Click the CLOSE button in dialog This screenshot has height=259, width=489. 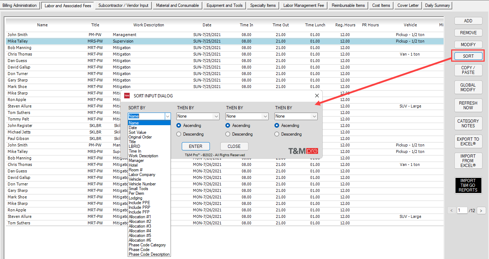[x=234, y=146]
